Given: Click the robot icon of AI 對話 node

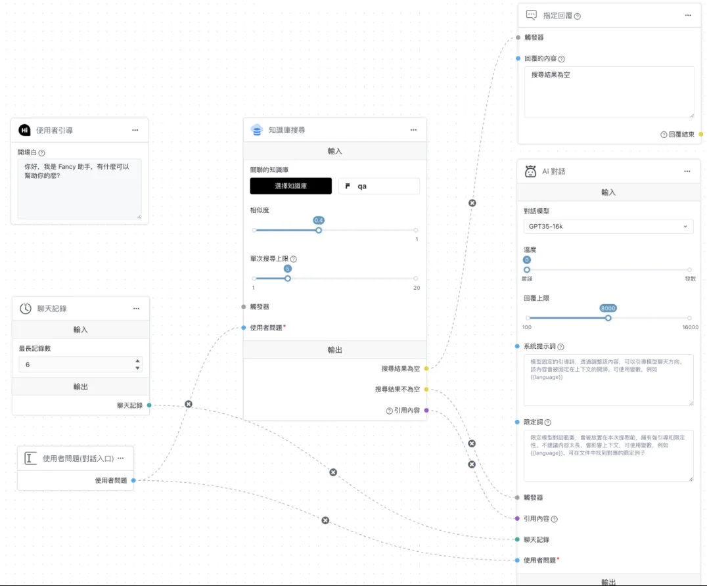Looking at the screenshot, I should [x=531, y=171].
